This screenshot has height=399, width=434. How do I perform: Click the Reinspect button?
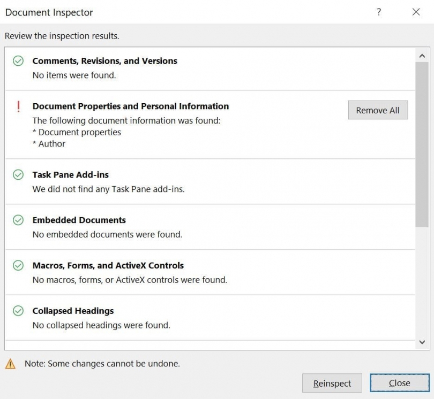click(x=332, y=383)
